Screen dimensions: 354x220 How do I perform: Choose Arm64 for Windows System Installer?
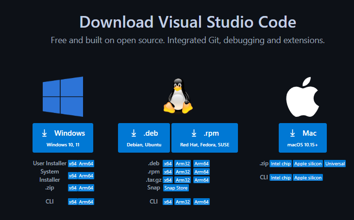click(x=86, y=175)
